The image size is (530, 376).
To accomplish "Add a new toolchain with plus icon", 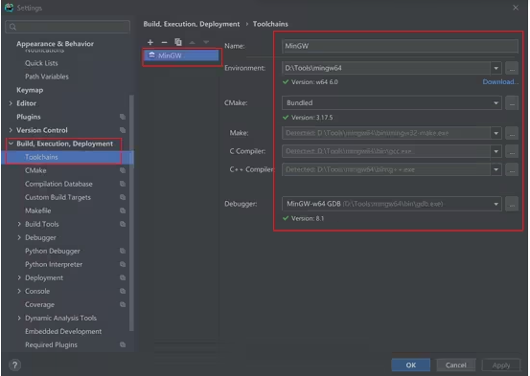I will [150, 42].
